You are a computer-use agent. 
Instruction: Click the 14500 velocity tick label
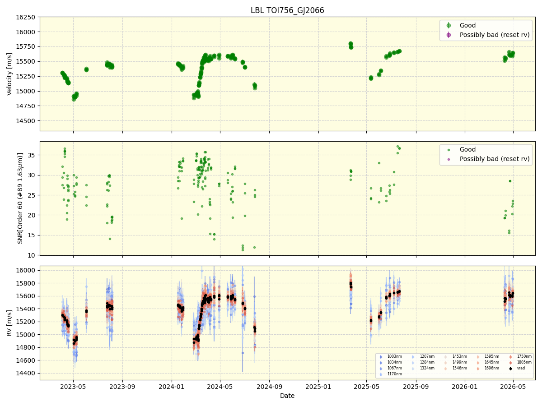26,121
